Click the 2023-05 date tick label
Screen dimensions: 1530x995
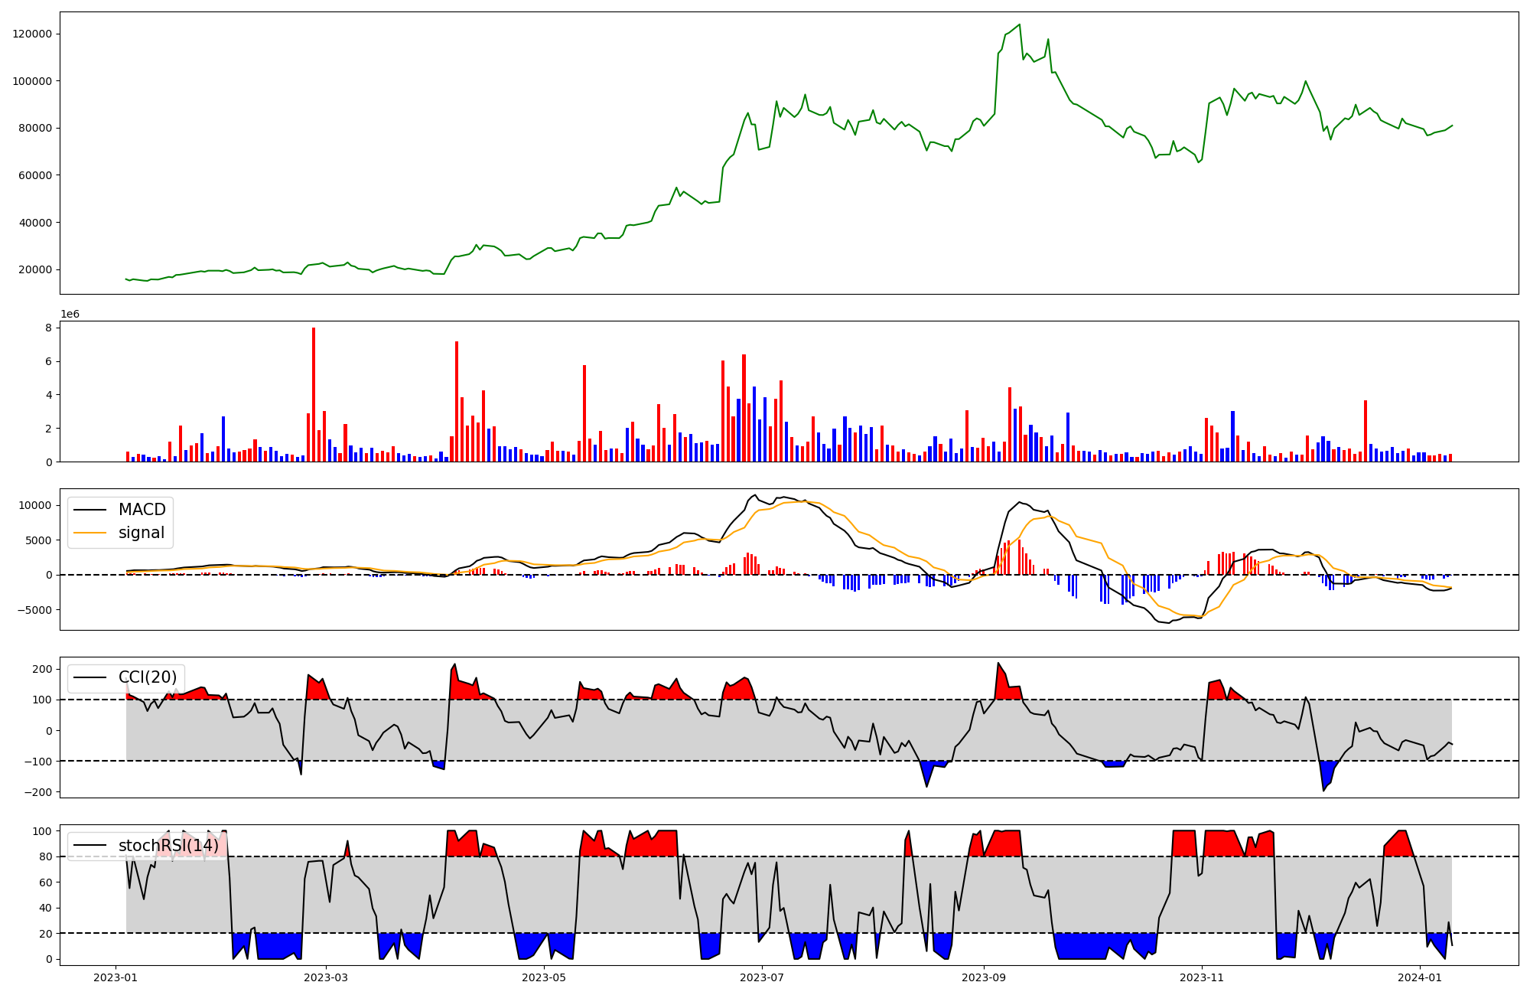(544, 977)
